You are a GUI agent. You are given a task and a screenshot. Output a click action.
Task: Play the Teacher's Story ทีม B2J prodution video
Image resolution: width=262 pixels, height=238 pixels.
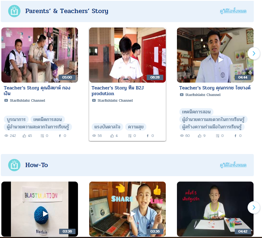tap(127, 55)
